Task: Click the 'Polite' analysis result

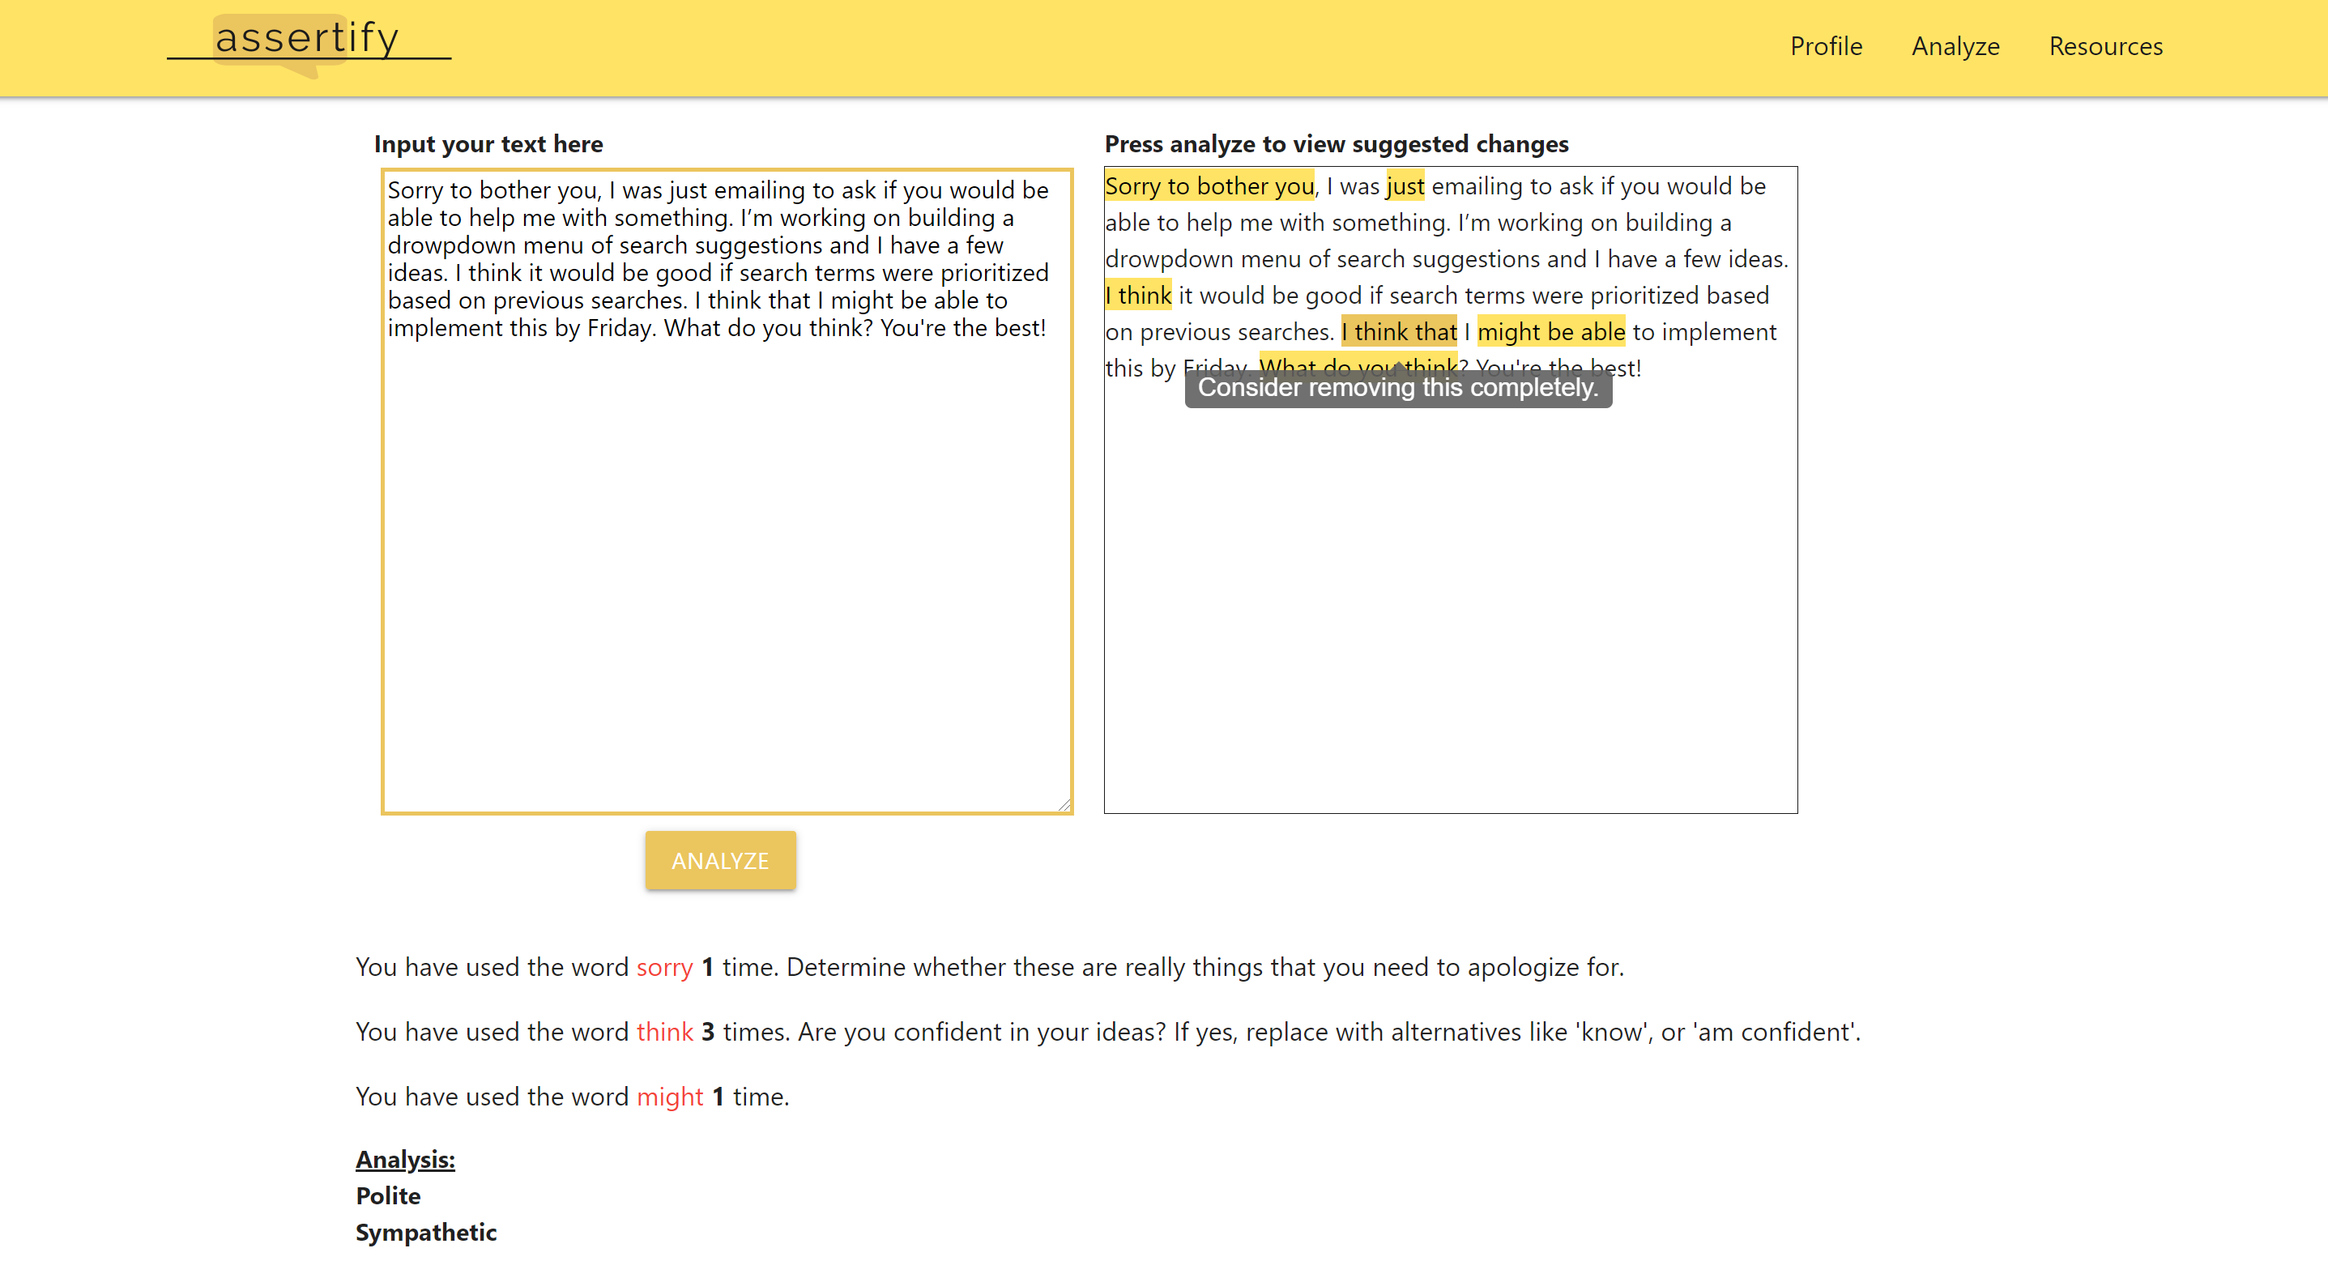Action: point(388,1195)
